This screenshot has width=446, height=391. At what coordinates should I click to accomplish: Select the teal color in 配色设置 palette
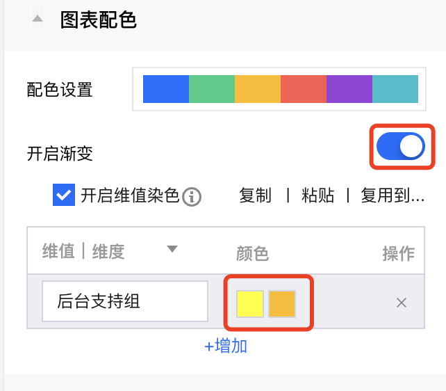tap(395, 89)
